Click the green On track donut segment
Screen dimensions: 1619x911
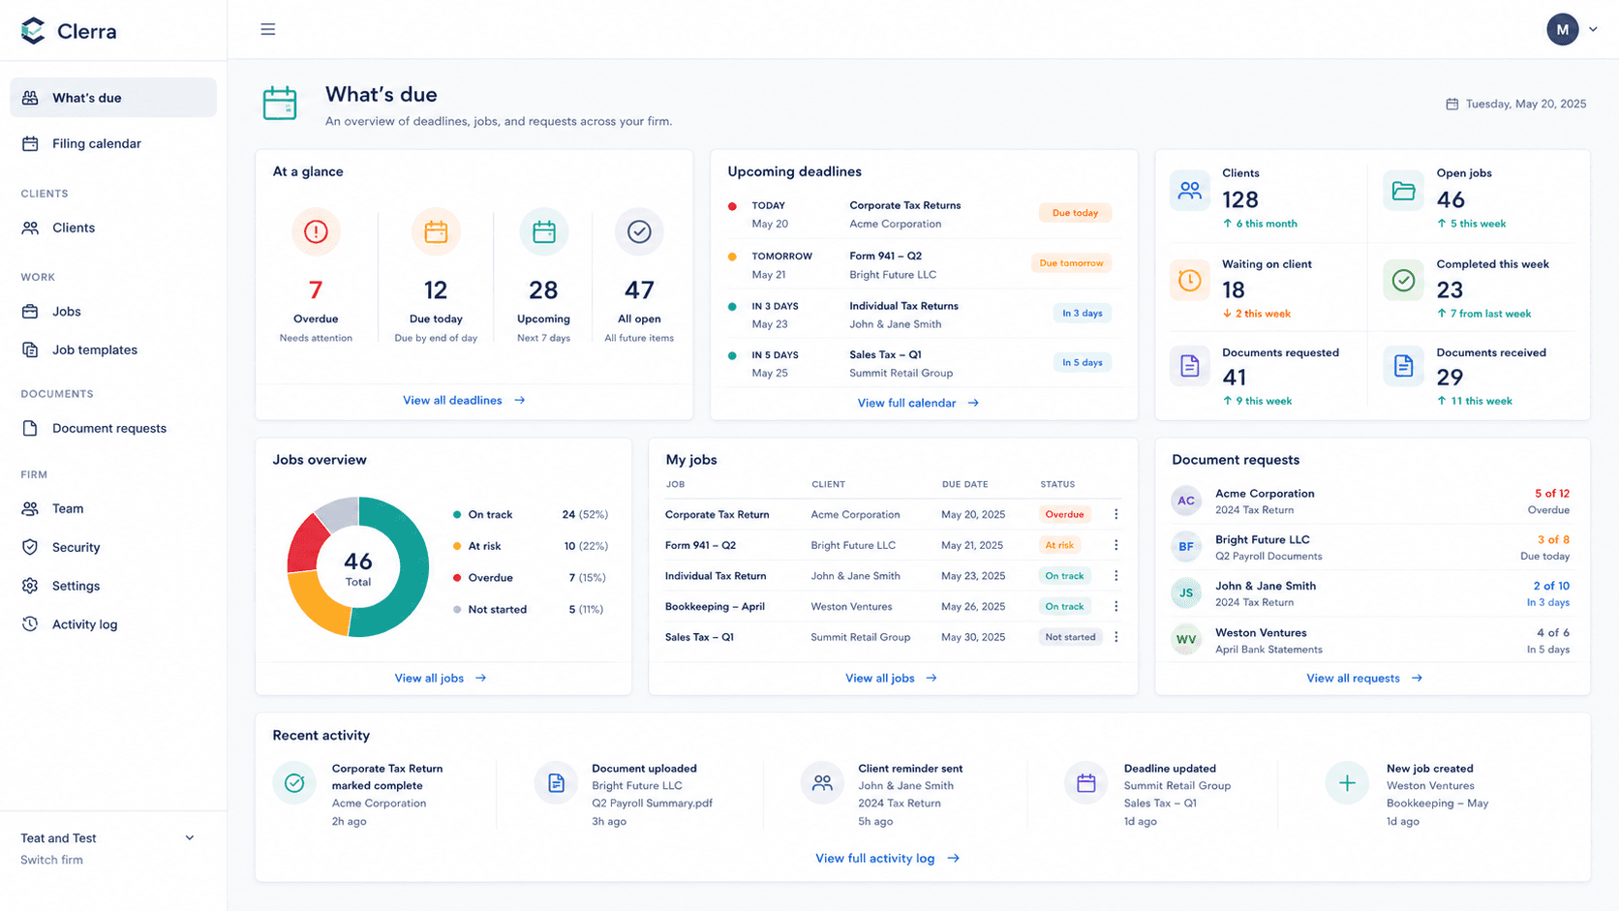[x=412, y=571]
